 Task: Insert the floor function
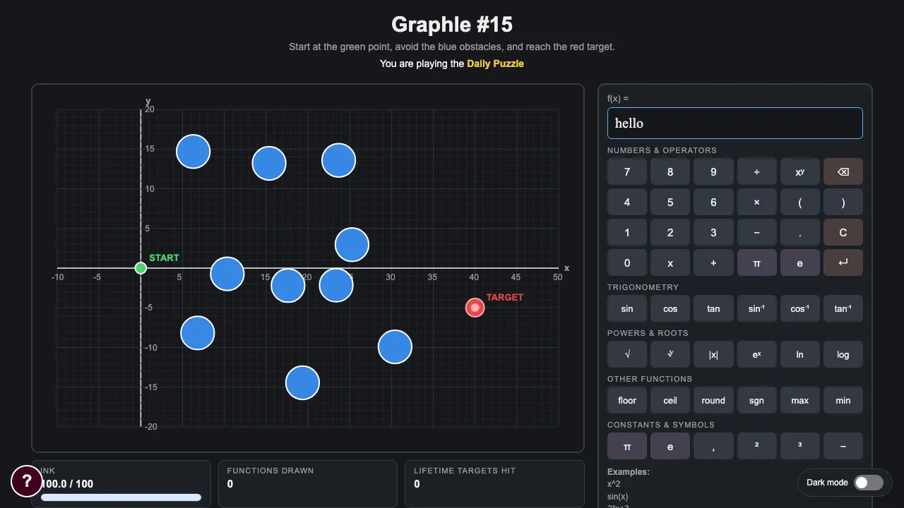pos(627,400)
